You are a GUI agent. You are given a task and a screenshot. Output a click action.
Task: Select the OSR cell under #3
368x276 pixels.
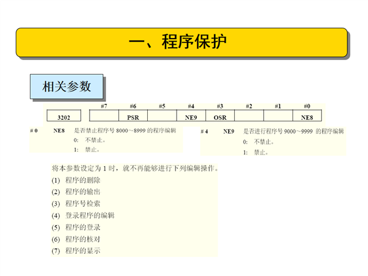pos(220,116)
